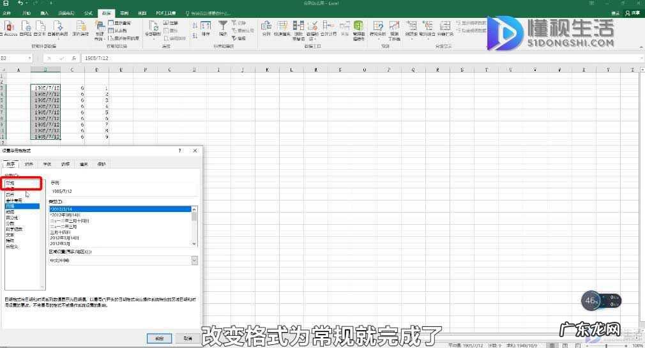
Task: Open the locale 中文(中国) dropdown
Action: click(194, 261)
